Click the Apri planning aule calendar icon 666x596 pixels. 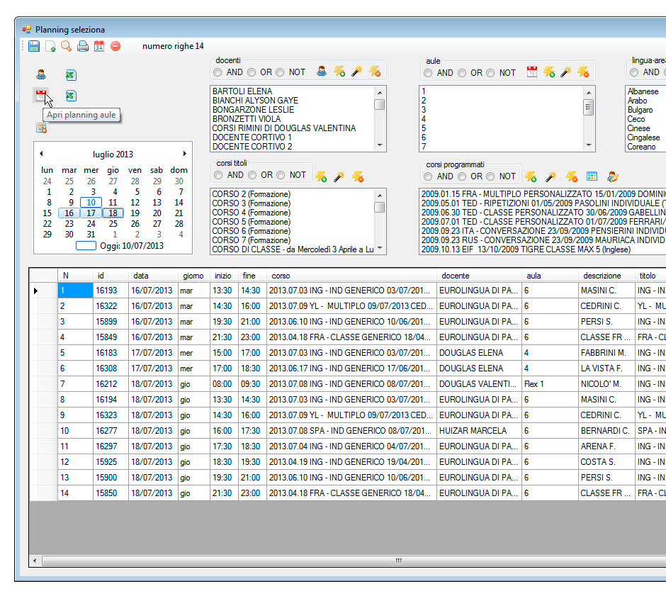41,96
